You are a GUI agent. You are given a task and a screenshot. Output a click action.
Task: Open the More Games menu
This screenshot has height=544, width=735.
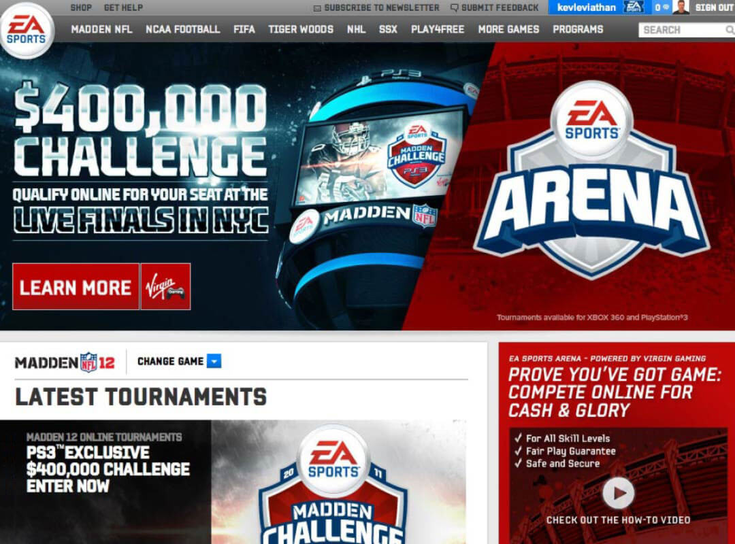click(508, 29)
